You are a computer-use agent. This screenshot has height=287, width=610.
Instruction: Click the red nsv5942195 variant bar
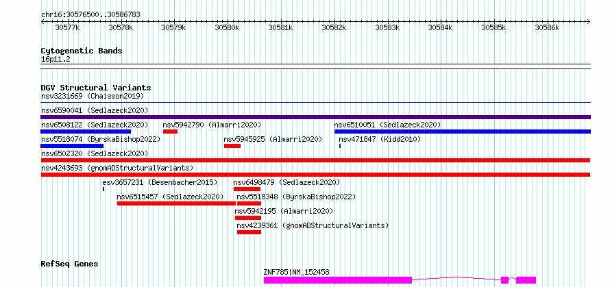pyautogui.click(x=248, y=218)
